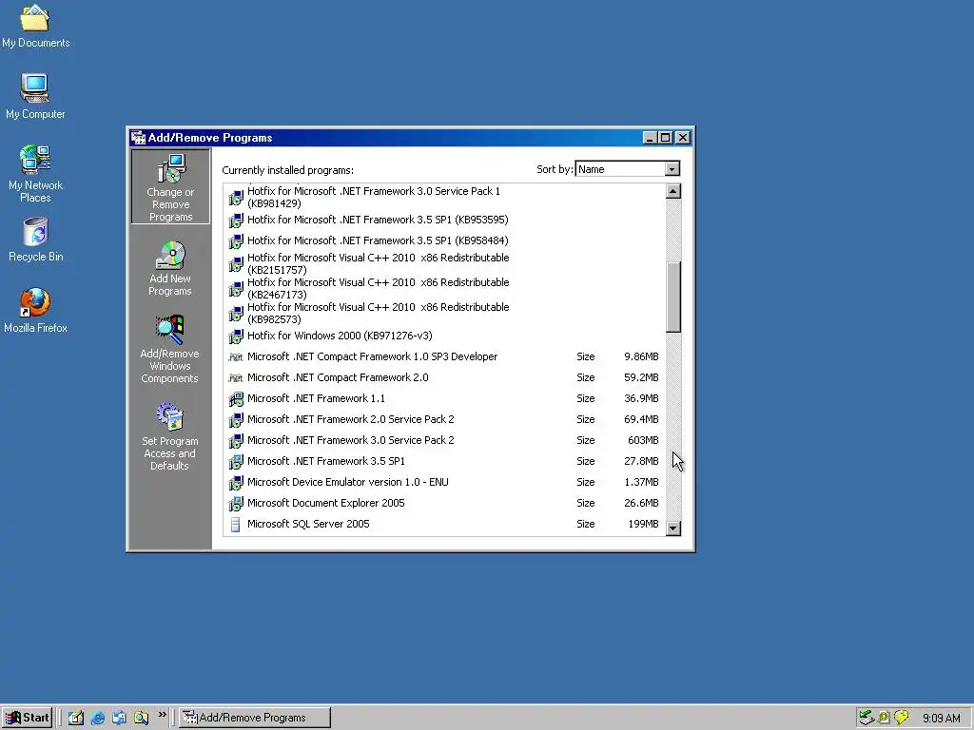
Task: Click icon beside Visual C++ hotfix KB2467173
Action: (x=236, y=289)
